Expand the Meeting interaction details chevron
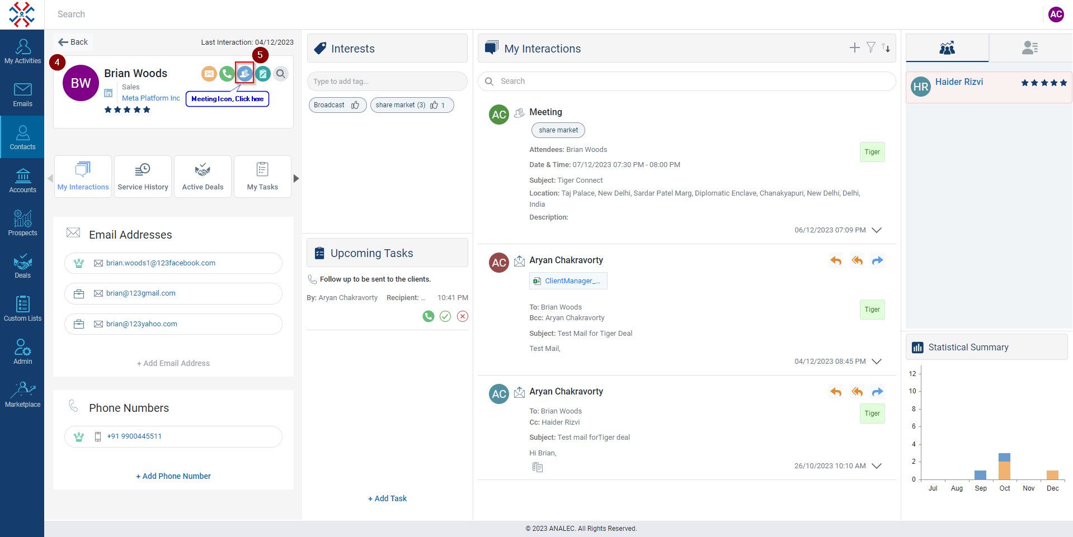The height and width of the screenshot is (537, 1073). 877,230
